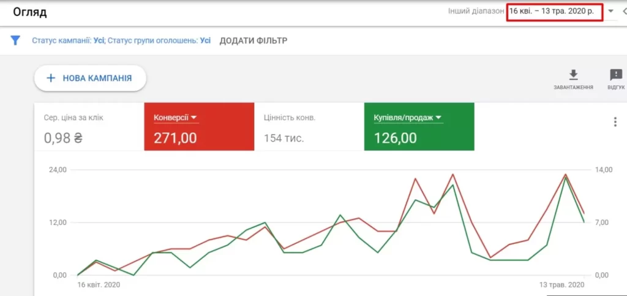Click the 154 тис. conversion value
This screenshot has height=296, width=627.
click(x=284, y=139)
